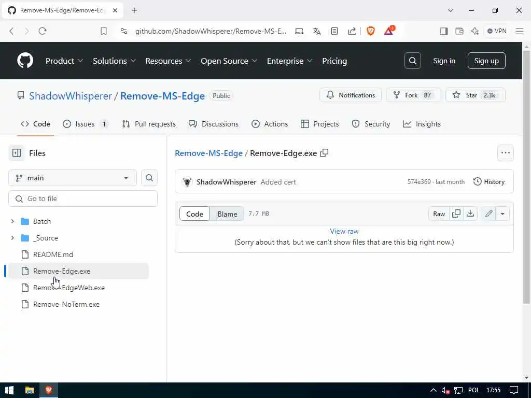Open the Insights tab
This screenshot has width=531, height=398.
pos(422,124)
